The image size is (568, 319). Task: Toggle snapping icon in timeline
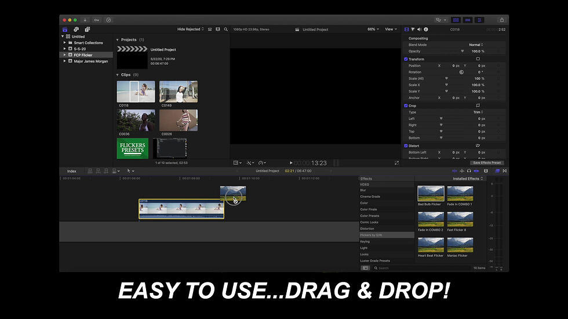pos(476,171)
